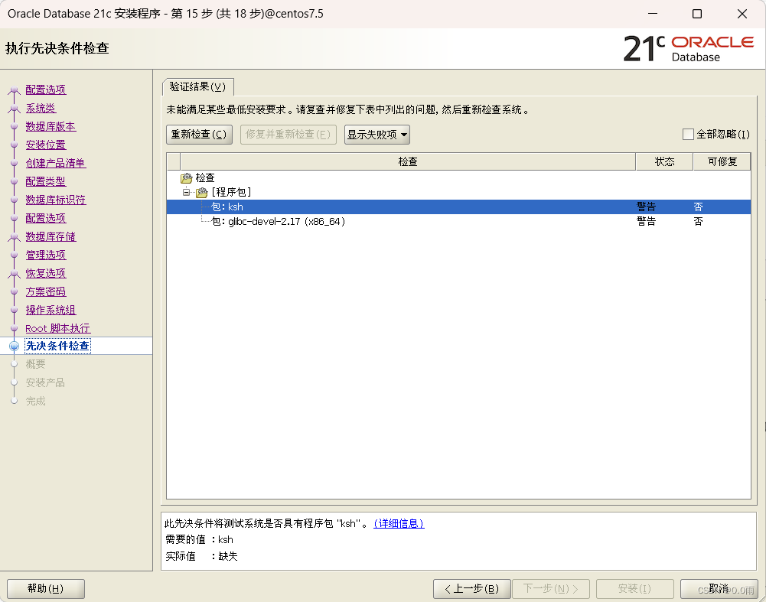Click the step circle icon next to 概要
Viewport: 766px width, 602px height.
(x=14, y=364)
